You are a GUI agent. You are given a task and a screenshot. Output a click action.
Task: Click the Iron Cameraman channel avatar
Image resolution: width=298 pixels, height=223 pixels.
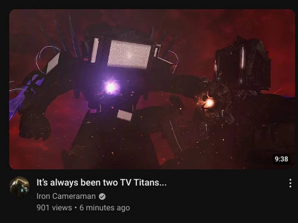point(19,186)
